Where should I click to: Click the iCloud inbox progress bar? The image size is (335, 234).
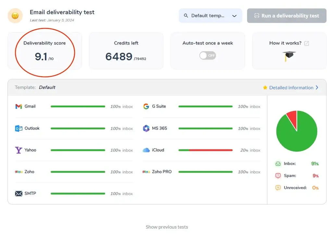[x=205, y=150]
